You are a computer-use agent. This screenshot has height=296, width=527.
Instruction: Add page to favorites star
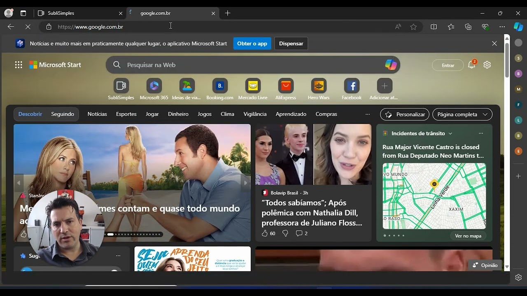[x=413, y=27]
